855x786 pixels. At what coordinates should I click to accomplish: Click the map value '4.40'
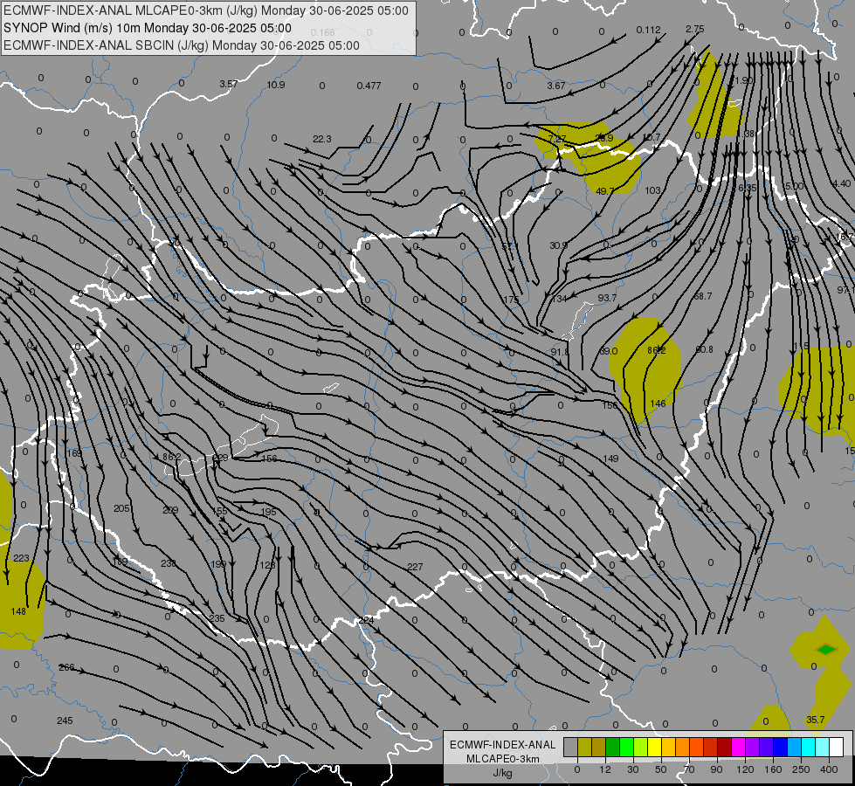841,183
